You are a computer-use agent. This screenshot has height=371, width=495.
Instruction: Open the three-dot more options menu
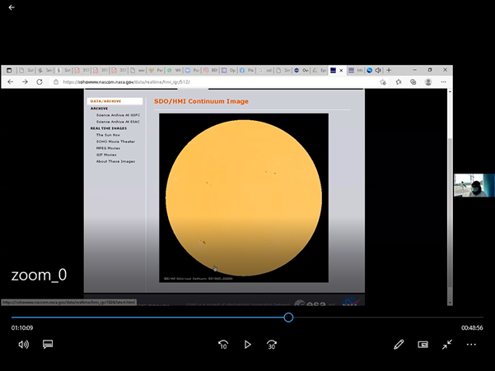pyautogui.click(x=472, y=345)
